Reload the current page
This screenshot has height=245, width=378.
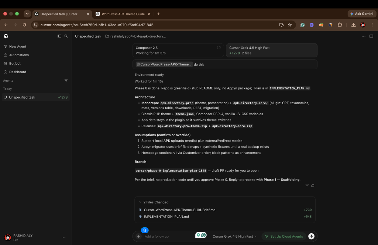(x=24, y=25)
